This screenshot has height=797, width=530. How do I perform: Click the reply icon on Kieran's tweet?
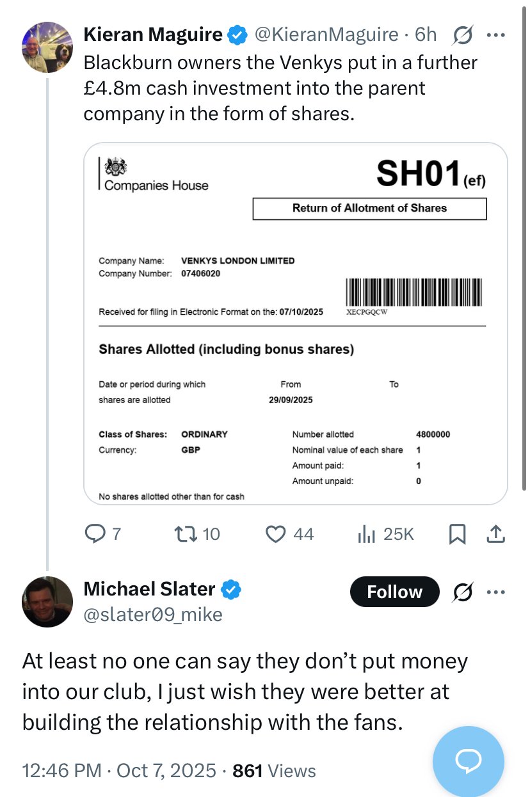95,533
